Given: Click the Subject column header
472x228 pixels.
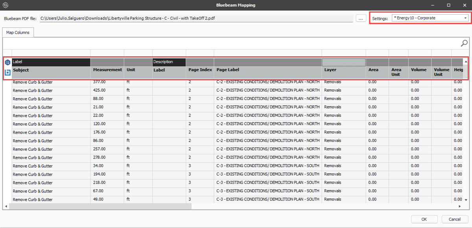Looking at the screenshot, I should [x=51, y=70].
